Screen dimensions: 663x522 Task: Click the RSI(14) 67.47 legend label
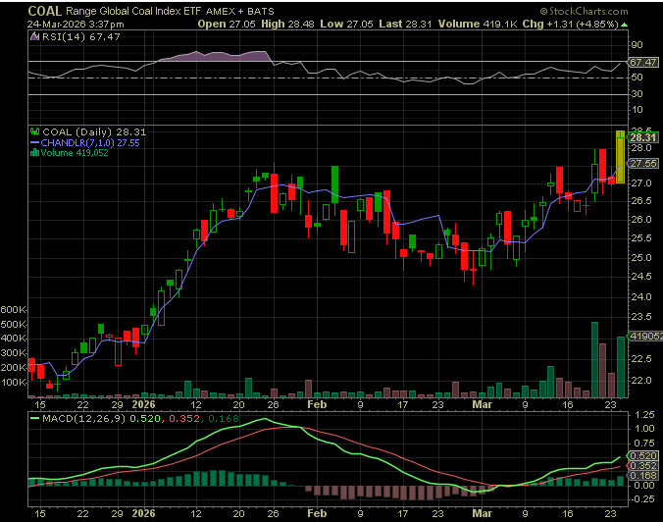coord(81,37)
